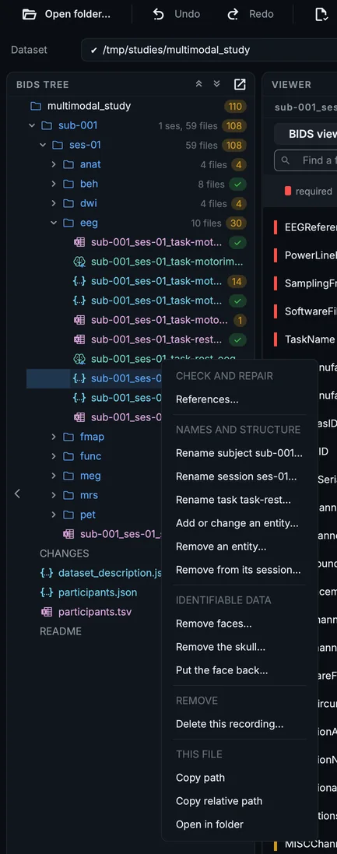337x854 pixels.
Task: Click the Redo button
Action: click(x=251, y=14)
